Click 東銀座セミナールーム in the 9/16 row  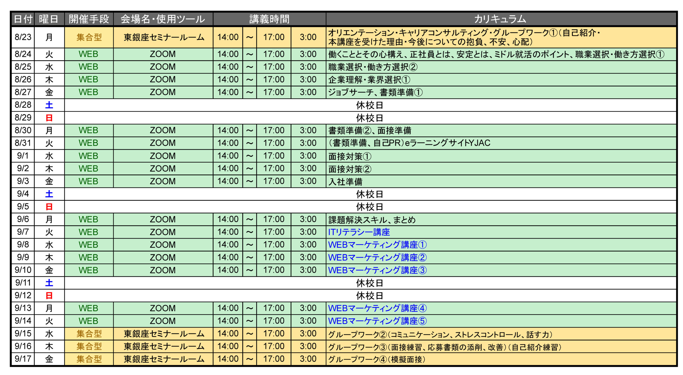point(164,346)
